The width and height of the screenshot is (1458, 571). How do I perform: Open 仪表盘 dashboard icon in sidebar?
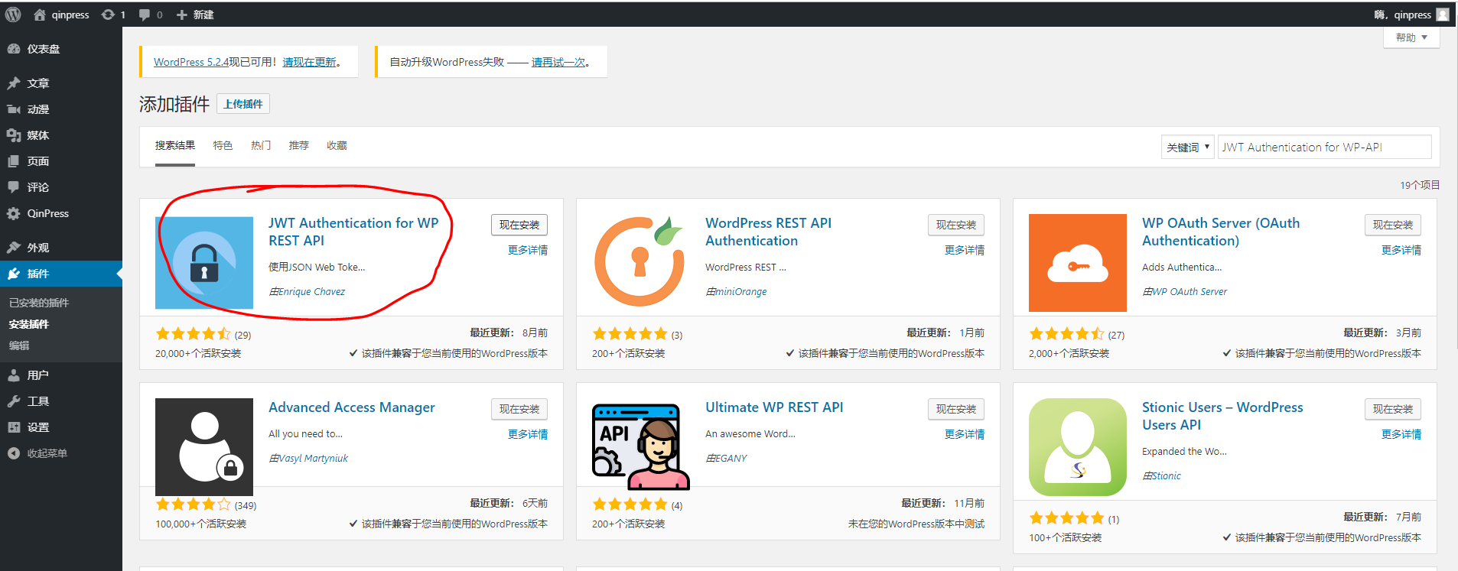(14, 49)
